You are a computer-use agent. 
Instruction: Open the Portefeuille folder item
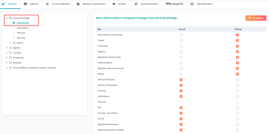tap(18, 58)
